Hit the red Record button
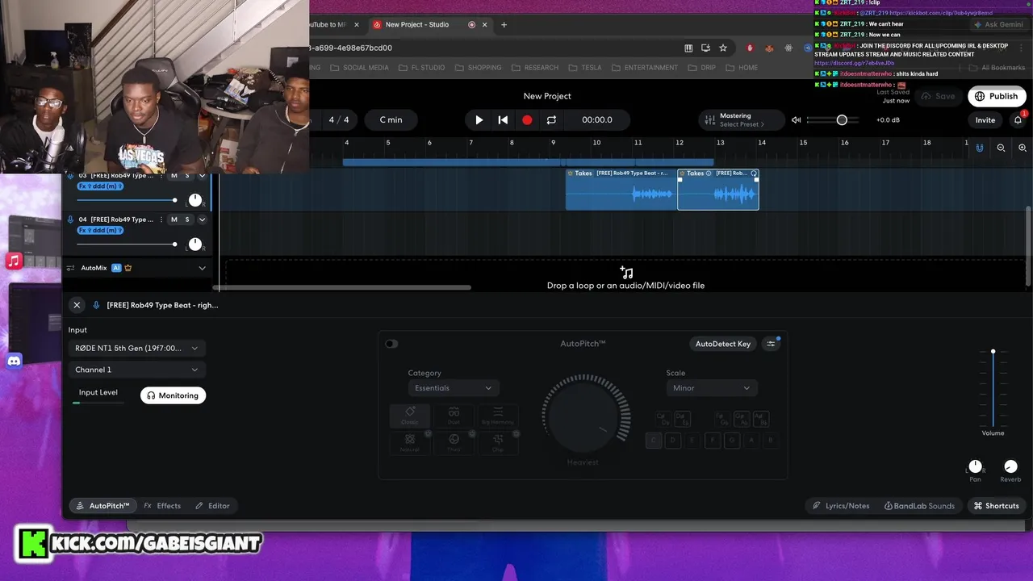 [x=527, y=119]
